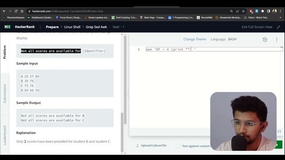Open the MuscleWiki bookmark
The image size is (285, 160).
tap(205, 18)
